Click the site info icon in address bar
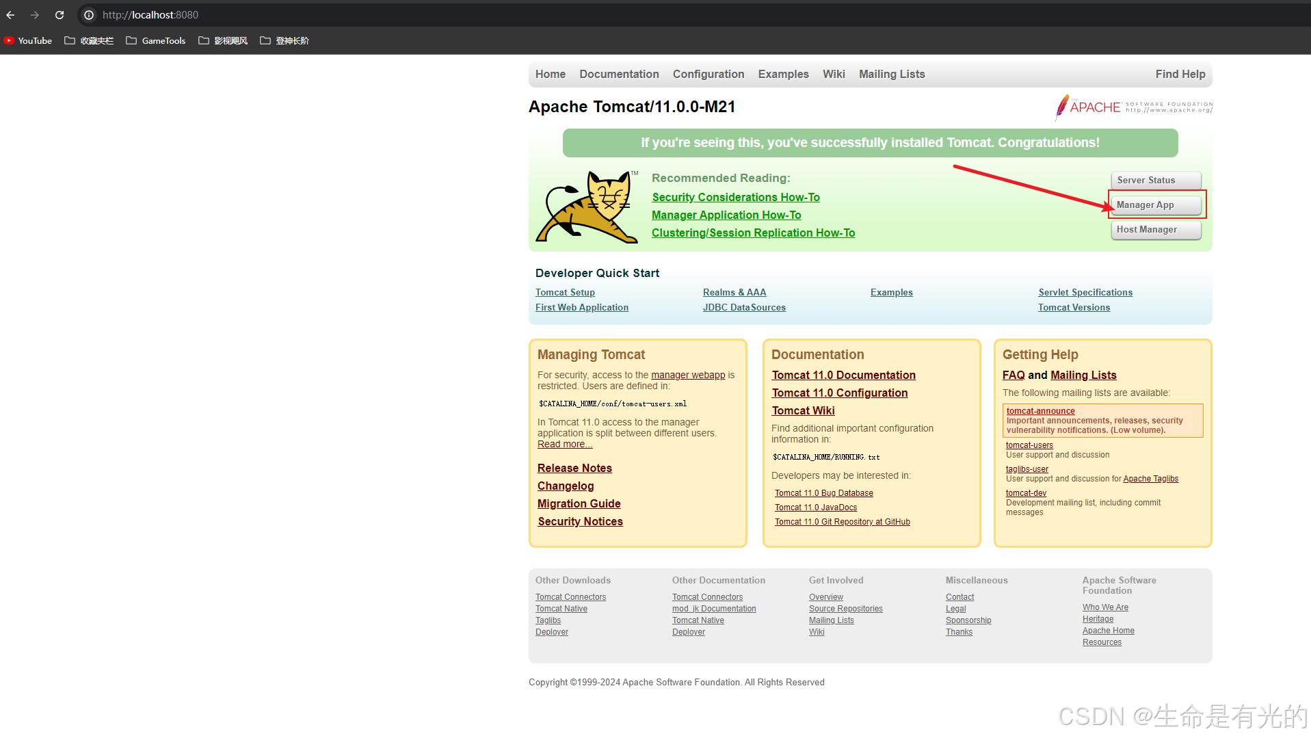The image size is (1311, 738). point(89,15)
